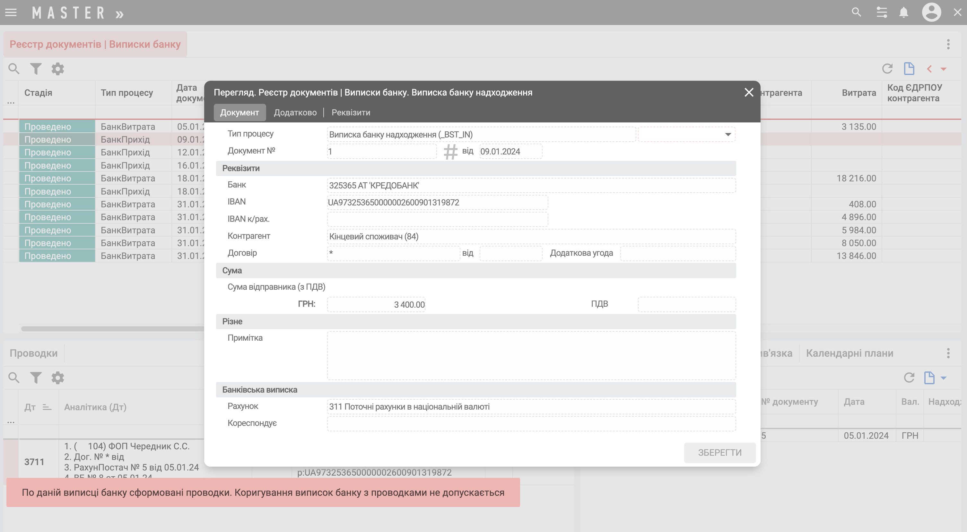
Task: Close the statement review dialog
Action: pos(748,92)
